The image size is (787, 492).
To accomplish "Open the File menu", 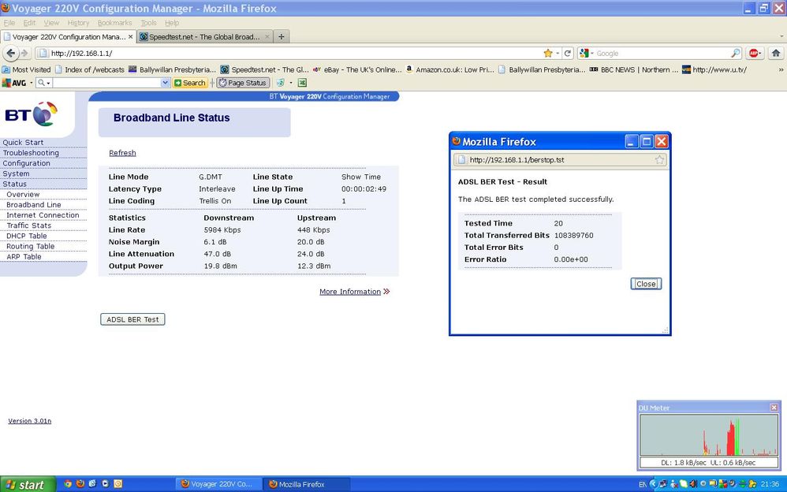I will coord(9,23).
